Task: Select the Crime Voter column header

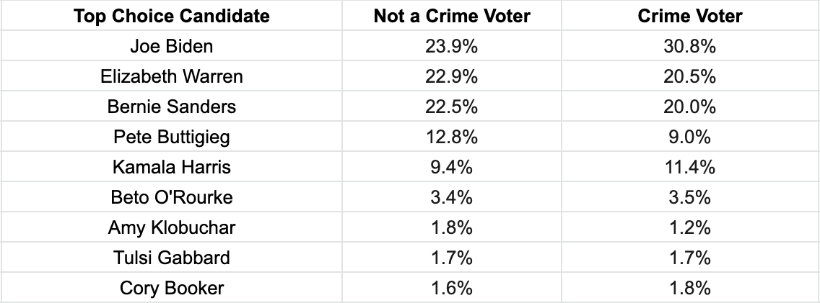Action: pyautogui.click(x=690, y=16)
